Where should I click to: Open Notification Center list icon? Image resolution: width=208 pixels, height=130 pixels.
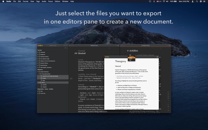(204, 1)
